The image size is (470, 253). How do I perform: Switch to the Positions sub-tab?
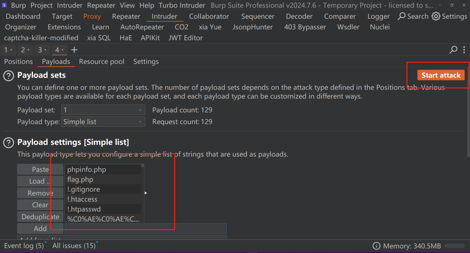(x=18, y=61)
